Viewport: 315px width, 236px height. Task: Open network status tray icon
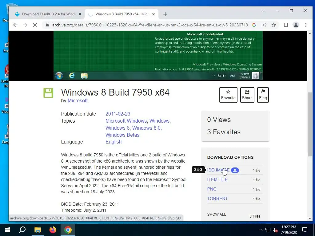pos(268,230)
